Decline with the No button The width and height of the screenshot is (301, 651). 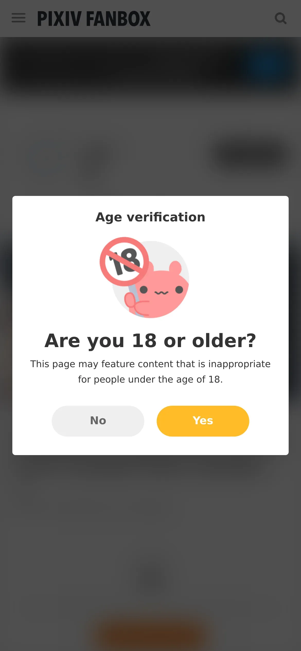[x=98, y=421]
